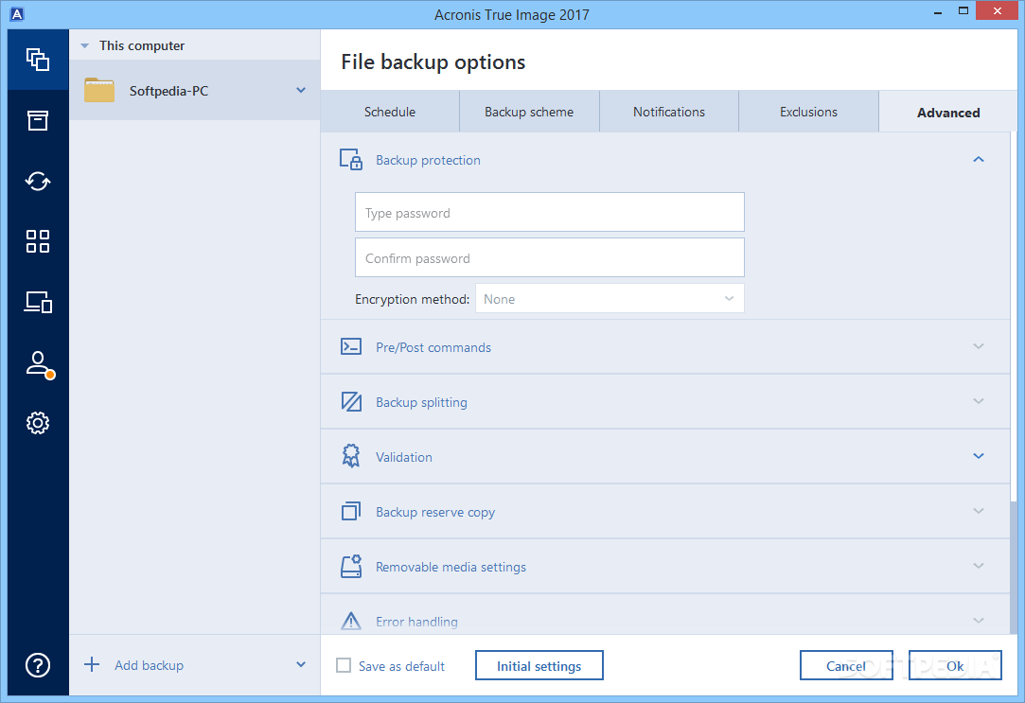Screen dimensions: 1025x703
Task: Click the Backup protection lock icon
Action: 351,159
